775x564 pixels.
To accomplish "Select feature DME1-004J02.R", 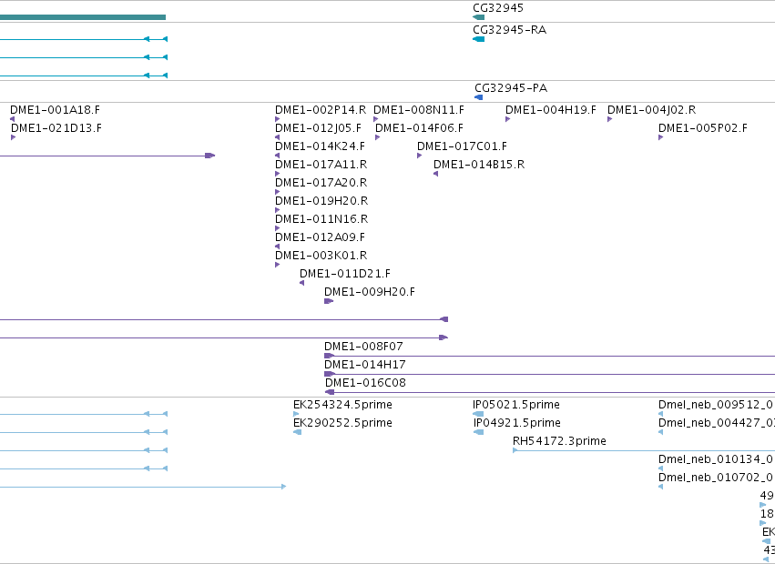I will [651, 110].
